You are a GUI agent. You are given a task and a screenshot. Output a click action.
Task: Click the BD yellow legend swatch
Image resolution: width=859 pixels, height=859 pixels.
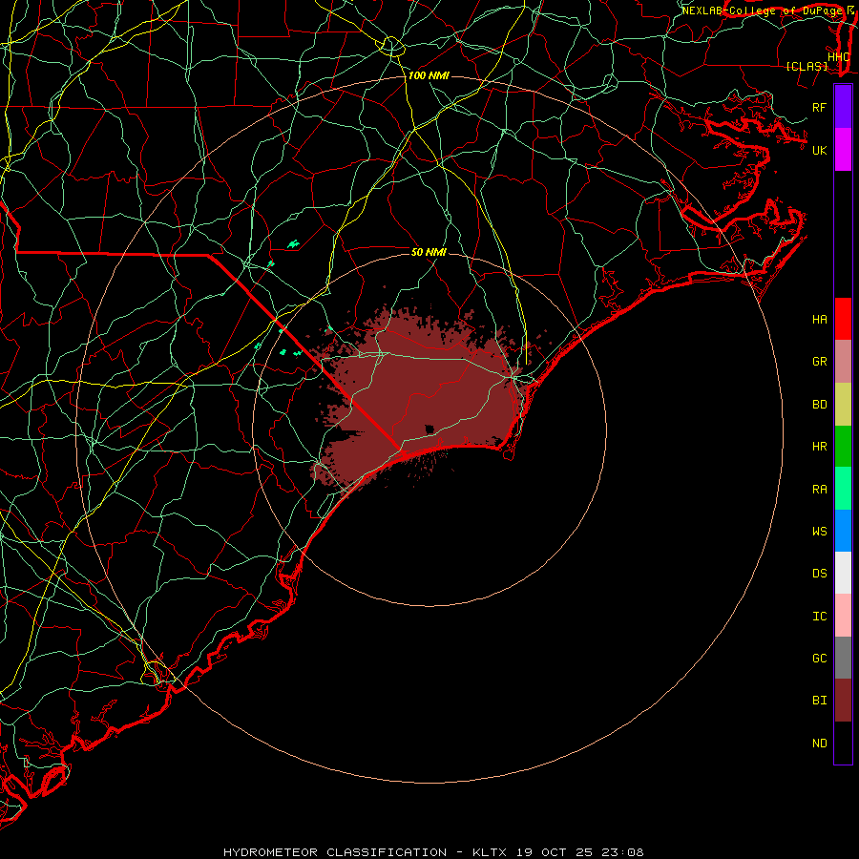843,404
